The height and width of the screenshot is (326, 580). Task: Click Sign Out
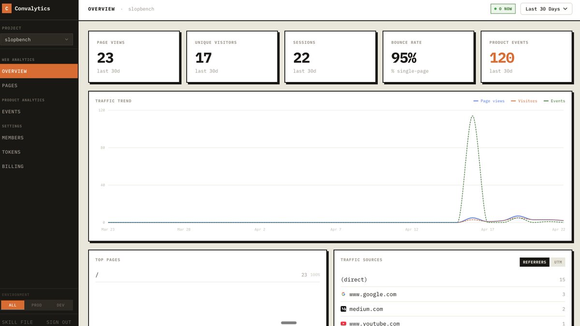pos(59,322)
